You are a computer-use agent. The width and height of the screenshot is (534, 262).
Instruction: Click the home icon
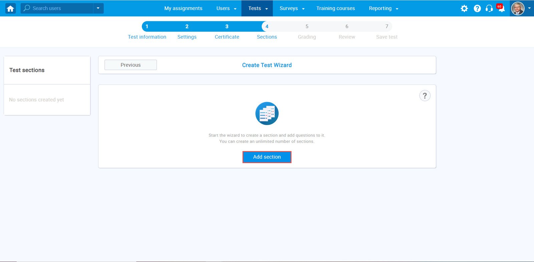tap(10, 8)
